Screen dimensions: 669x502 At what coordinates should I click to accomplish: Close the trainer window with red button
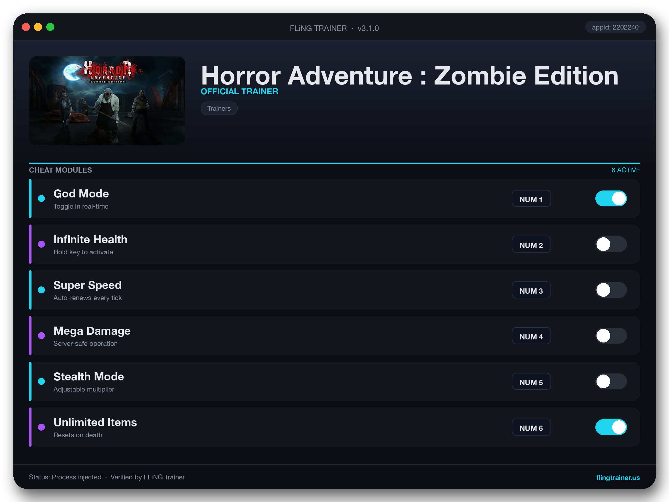(26, 27)
